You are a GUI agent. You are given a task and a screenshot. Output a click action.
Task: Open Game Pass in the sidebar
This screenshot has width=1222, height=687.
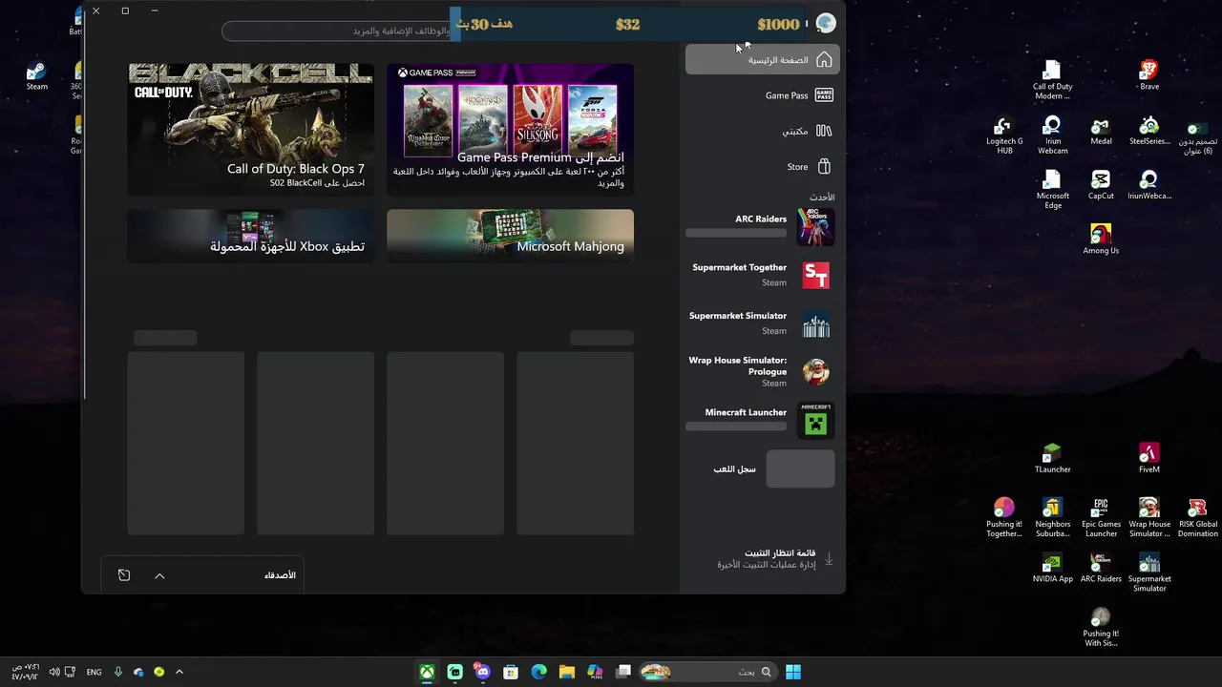point(763,95)
